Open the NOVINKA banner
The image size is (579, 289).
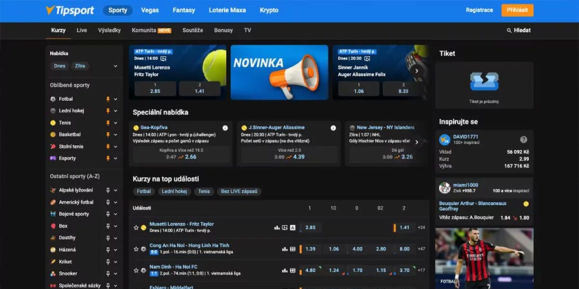pos(279,72)
